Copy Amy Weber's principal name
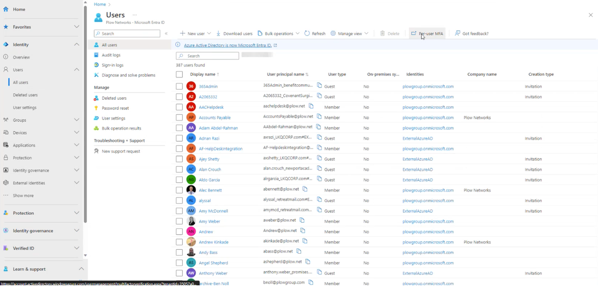This screenshot has height=287, width=598. pyautogui.click(x=302, y=220)
